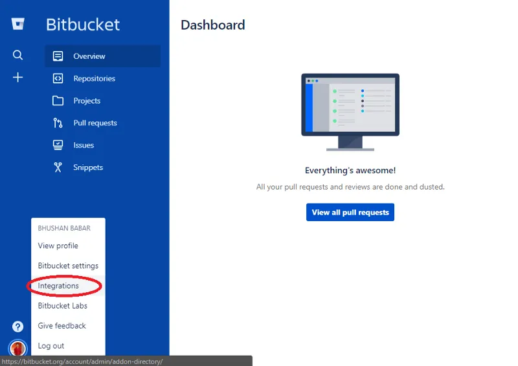Click the Bitbucket bucket logo icon

click(18, 24)
